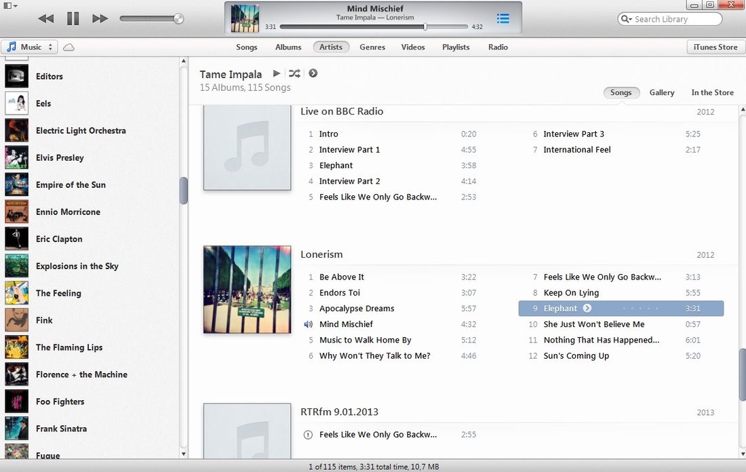Open the Videos tab

(x=413, y=47)
